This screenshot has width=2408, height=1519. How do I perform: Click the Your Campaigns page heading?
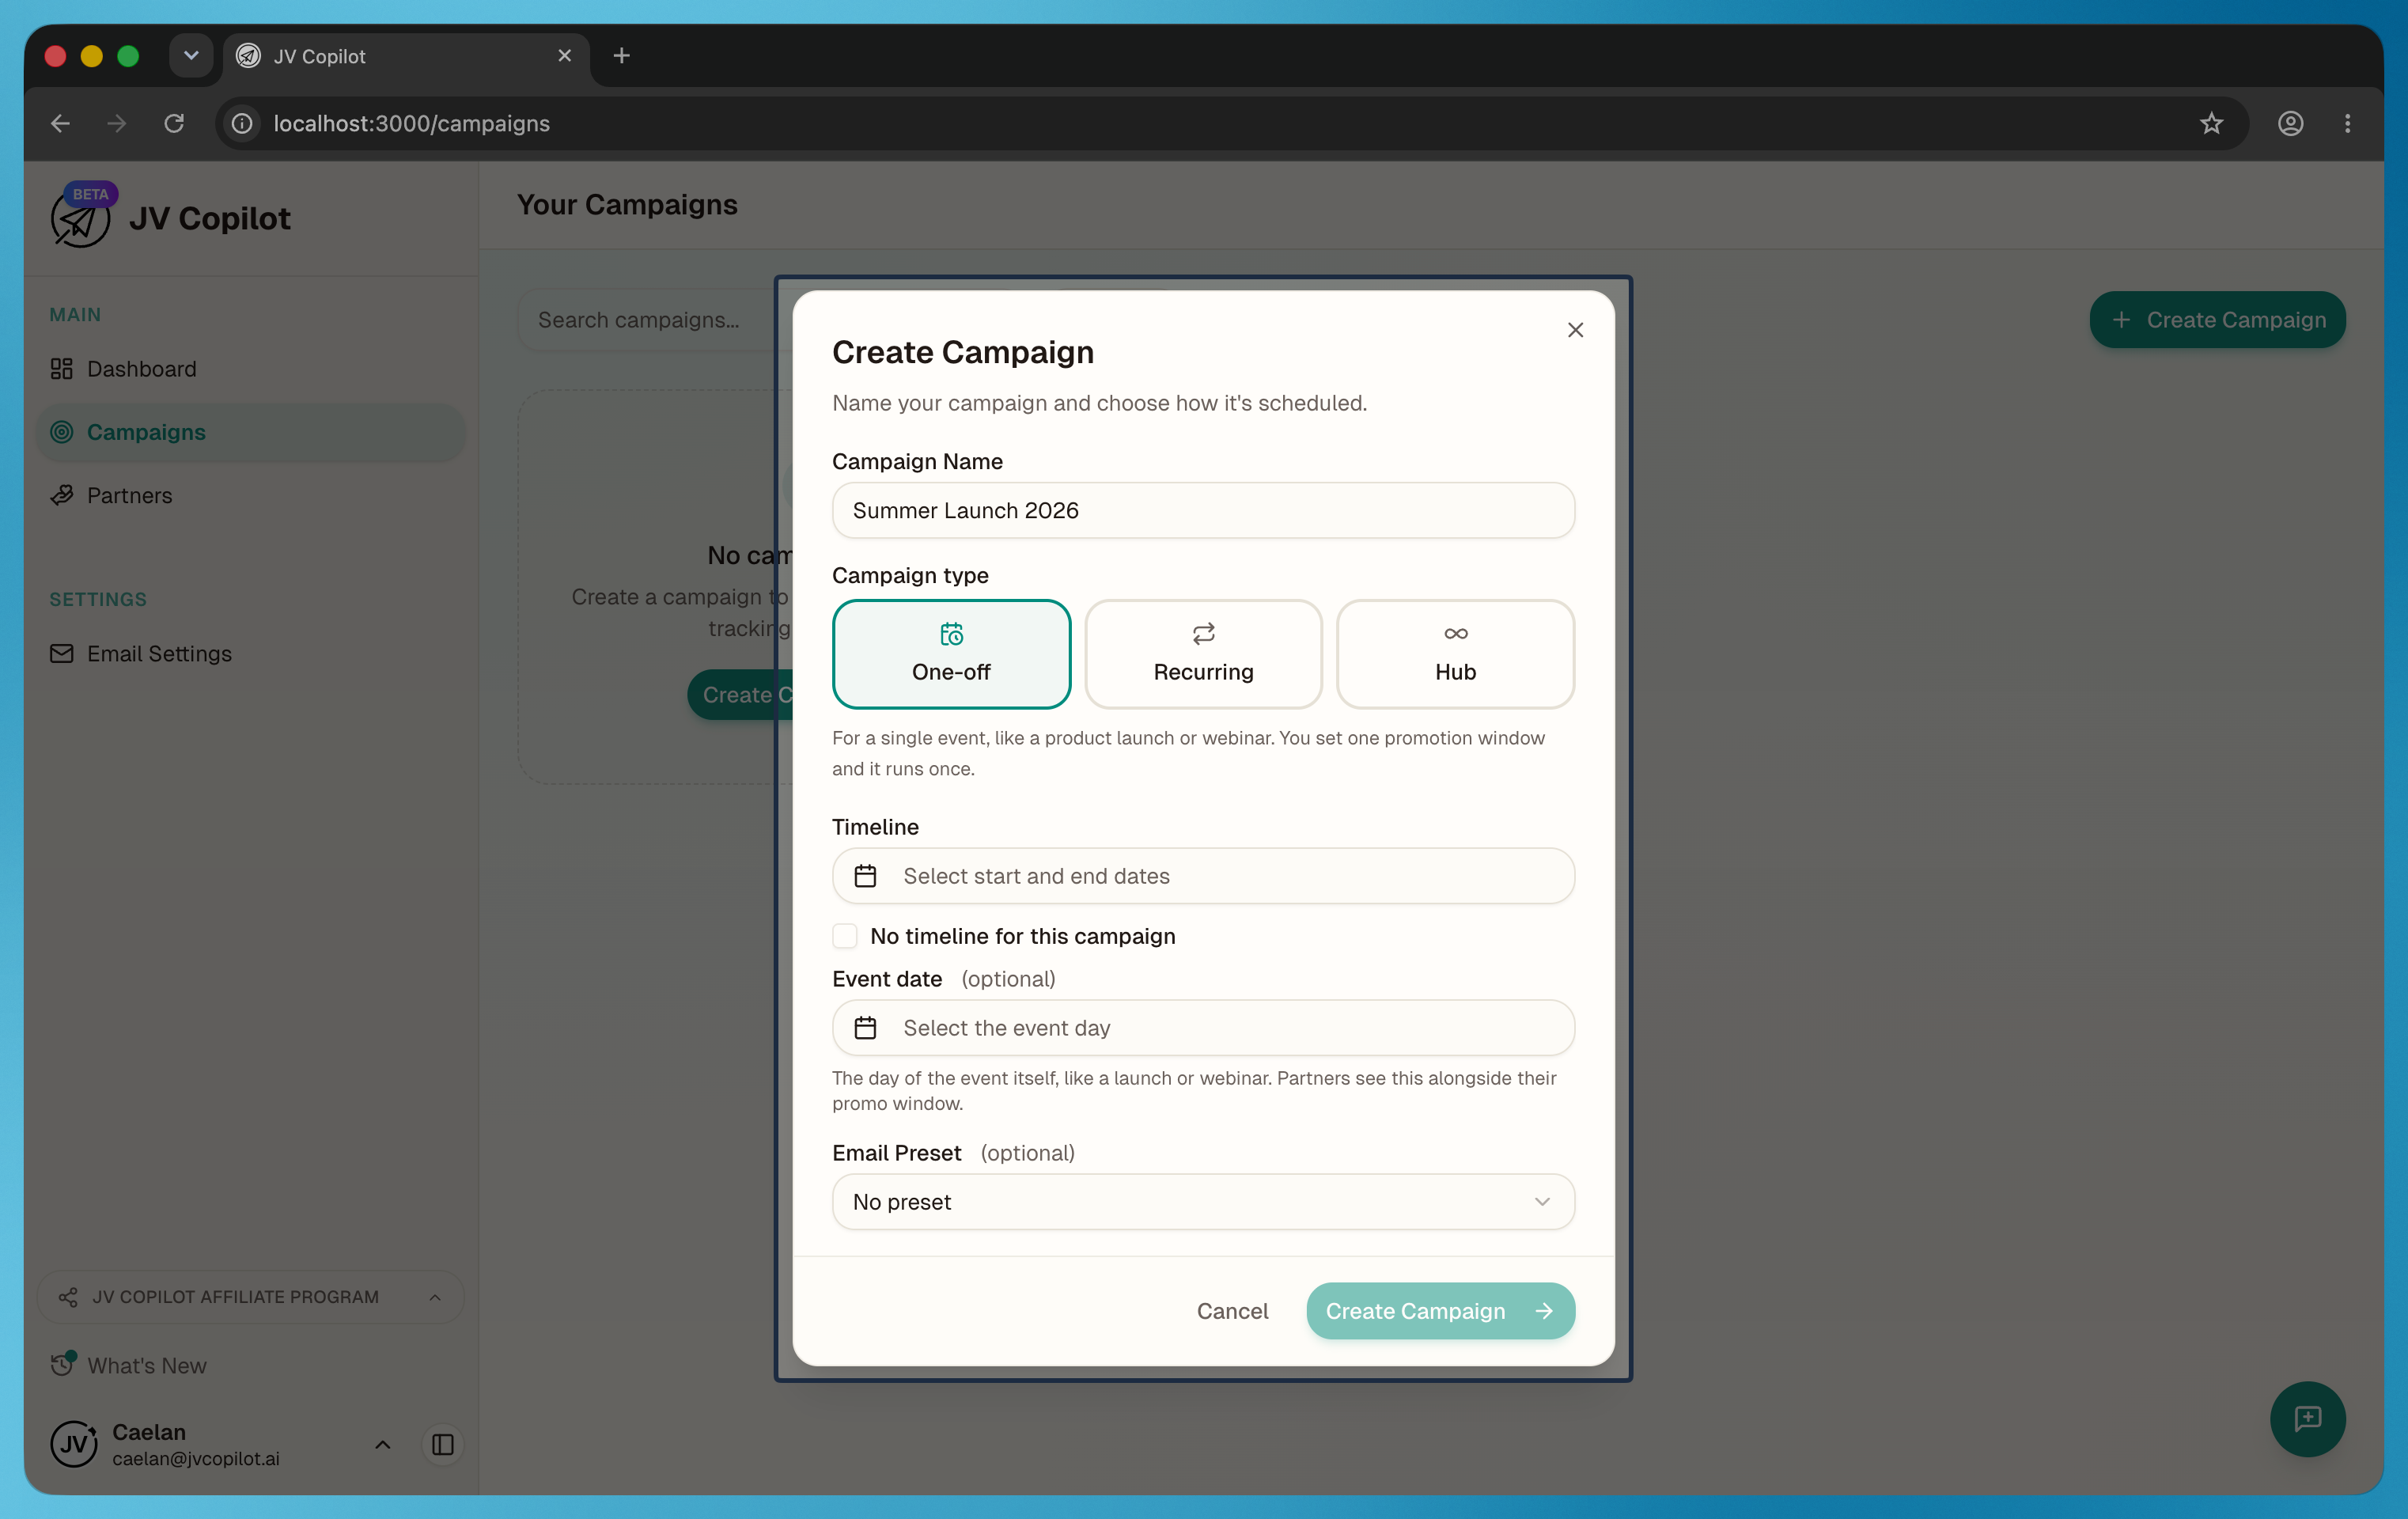point(627,205)
